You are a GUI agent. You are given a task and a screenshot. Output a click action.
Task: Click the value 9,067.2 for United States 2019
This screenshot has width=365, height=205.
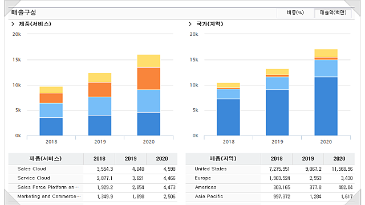click(313, 169)
